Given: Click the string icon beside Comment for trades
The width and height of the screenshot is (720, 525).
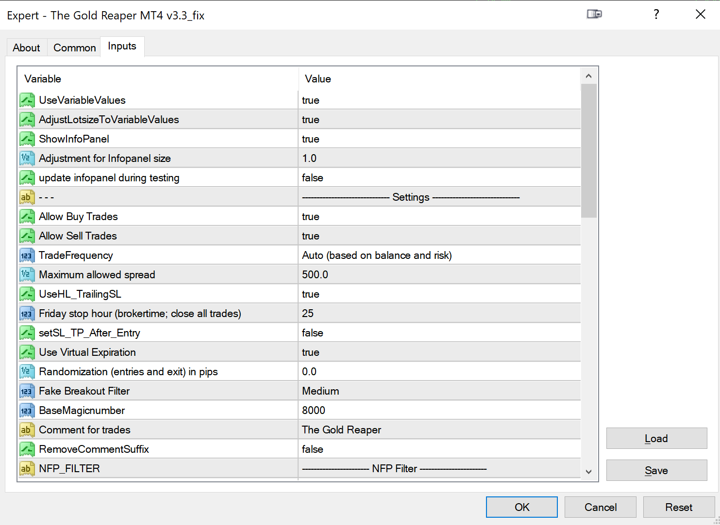Looking at the screenshot, I should (x=27, y=430).
